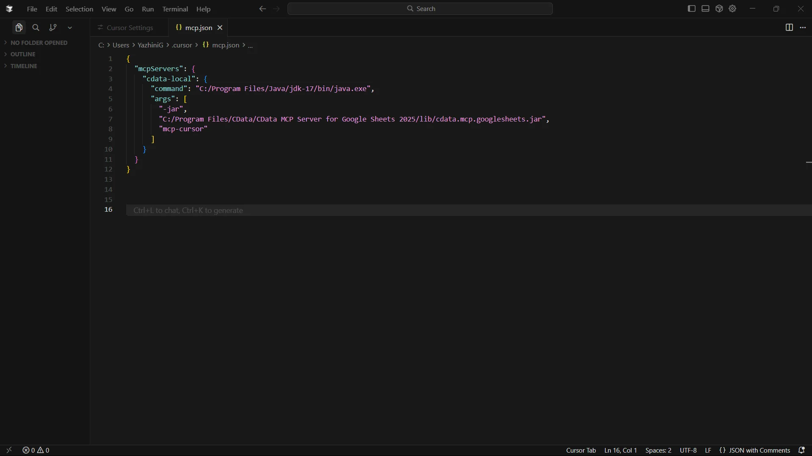Toggle the bottom panel layout button
Viewport: 812px width, 456px height.
click(x=705, y=9)
